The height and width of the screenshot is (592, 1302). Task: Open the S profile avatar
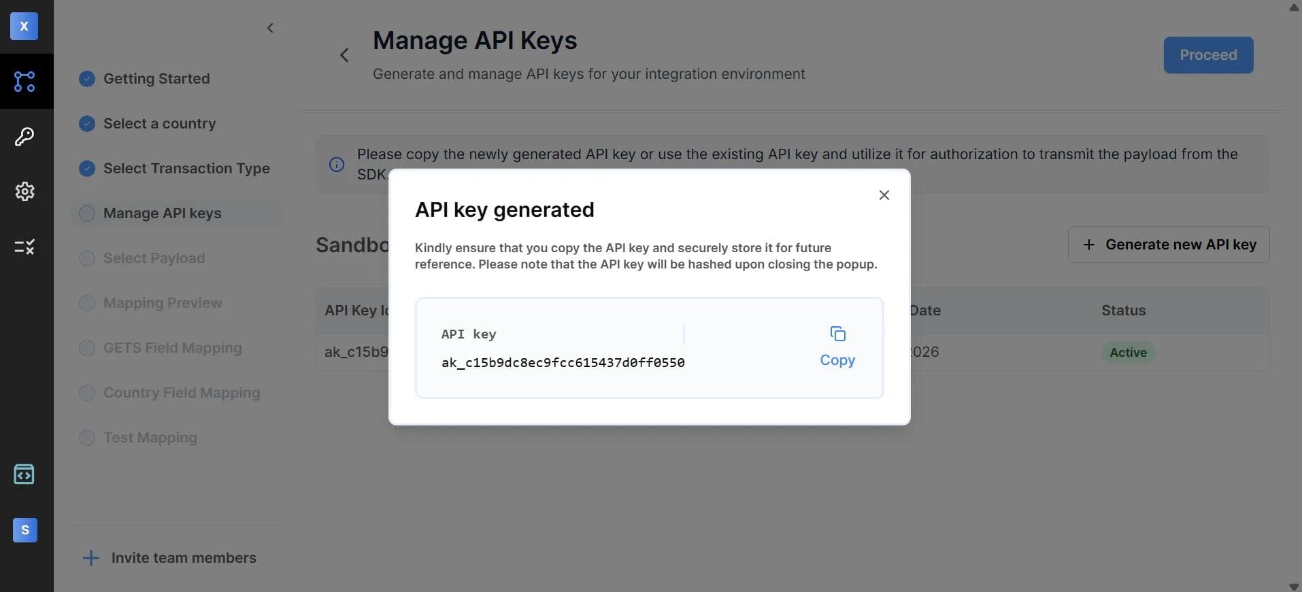point(24,530)
